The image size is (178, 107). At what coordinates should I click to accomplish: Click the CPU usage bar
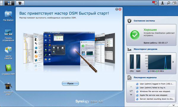click(x=132, y=62)
